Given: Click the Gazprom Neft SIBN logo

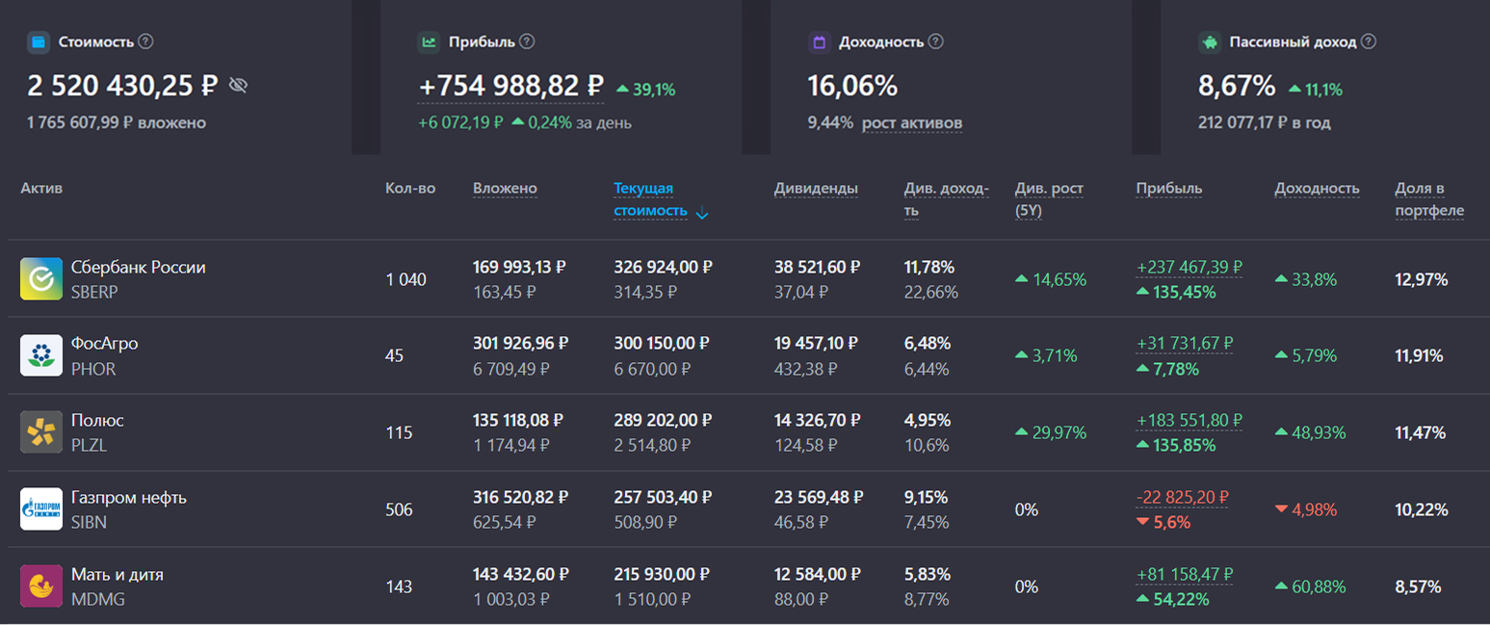Looking at the screenshot, I should pos(41,509).
